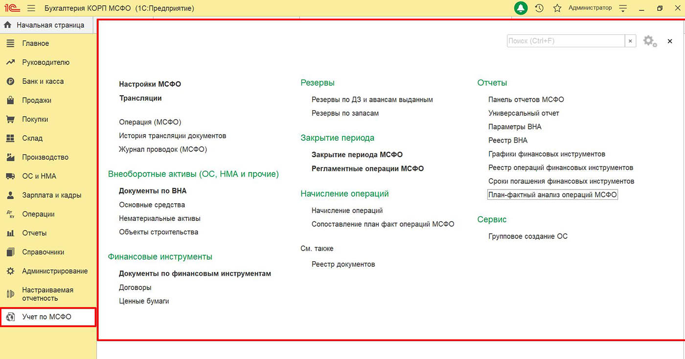Click the Администратор user name

pos(590,8)
